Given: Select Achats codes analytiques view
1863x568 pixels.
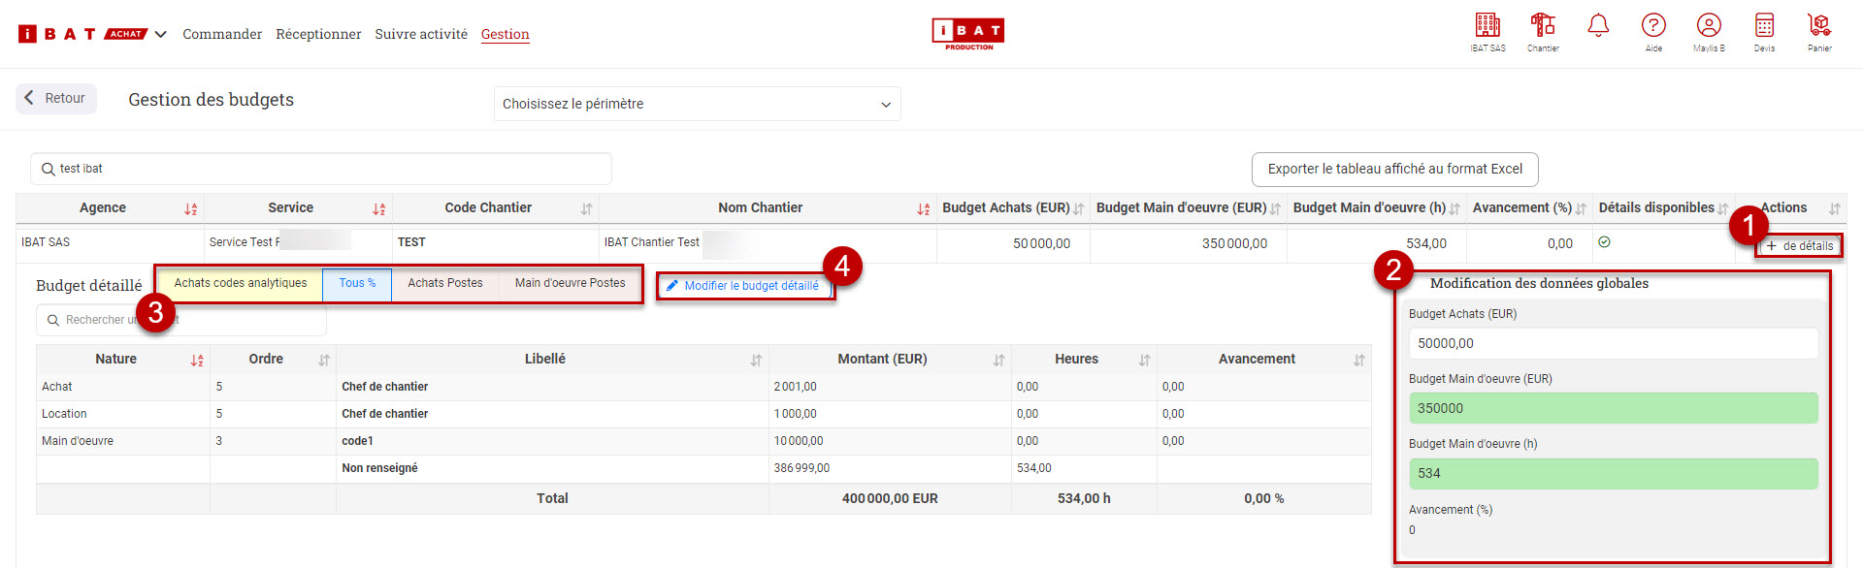Looking at the screenshot, I should point(240,284).
